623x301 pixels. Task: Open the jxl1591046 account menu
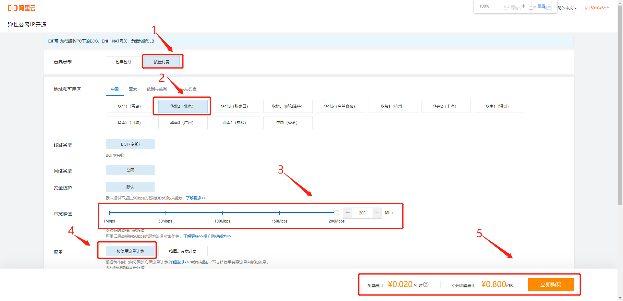pyautogui.click(x=597, y=8)
